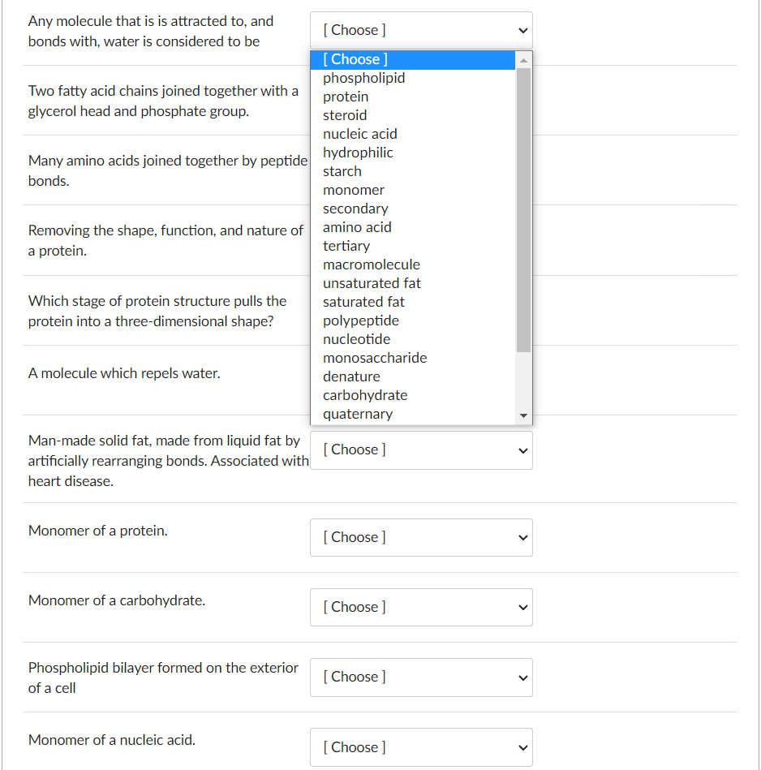Choose 'denature' in the dropdown list
761x770 pixels.
pyautogui.click(x=413, y=376)
